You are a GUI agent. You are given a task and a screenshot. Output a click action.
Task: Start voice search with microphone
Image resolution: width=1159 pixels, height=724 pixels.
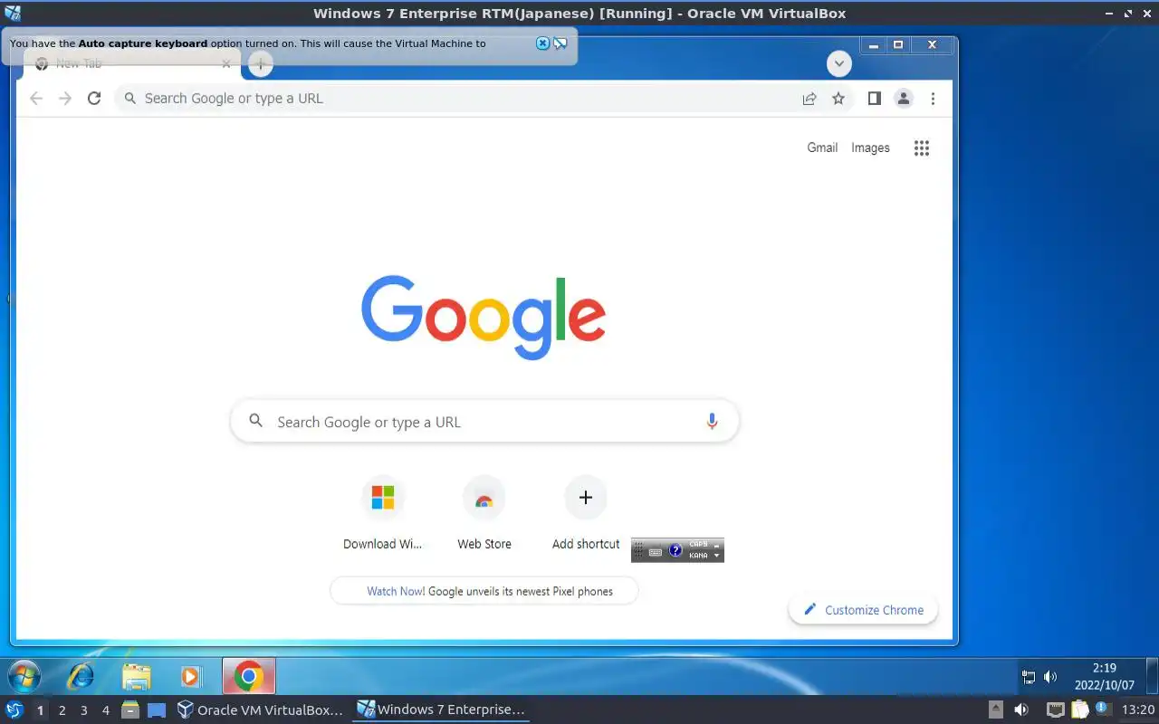712,422
